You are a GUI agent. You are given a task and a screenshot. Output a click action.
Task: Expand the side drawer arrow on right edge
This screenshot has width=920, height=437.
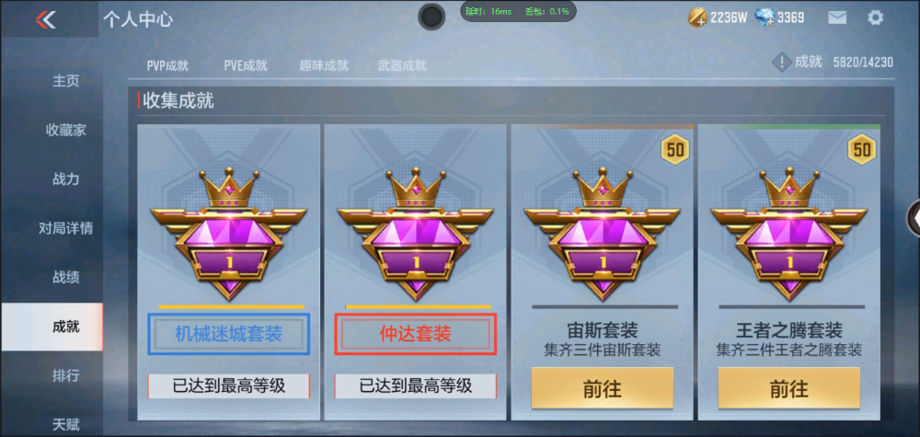point(914,218)
